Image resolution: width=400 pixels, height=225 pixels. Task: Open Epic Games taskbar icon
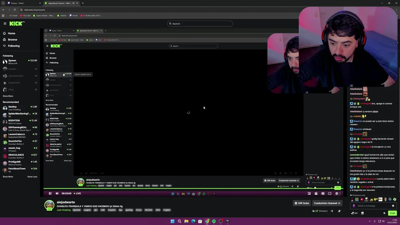pos(227,221)
